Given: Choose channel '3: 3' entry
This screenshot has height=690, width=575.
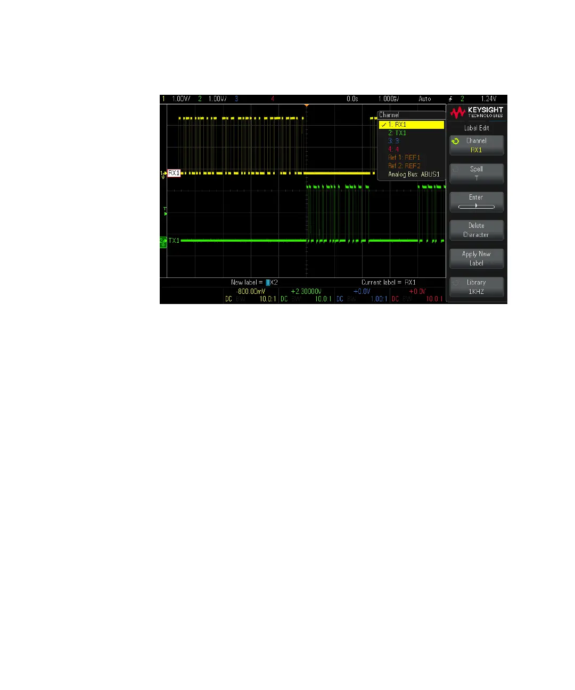Looking at the screenshot, I should pos(393,141).
